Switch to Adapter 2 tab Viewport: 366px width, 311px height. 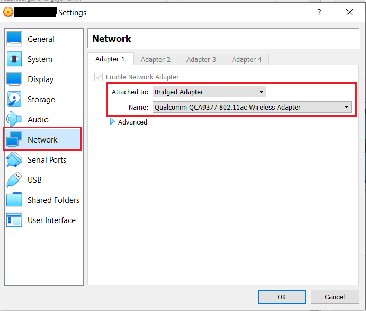pyautogui.click(x=156, y=59)
